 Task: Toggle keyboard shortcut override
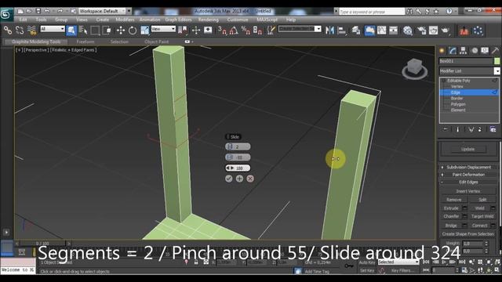[208, 31]
